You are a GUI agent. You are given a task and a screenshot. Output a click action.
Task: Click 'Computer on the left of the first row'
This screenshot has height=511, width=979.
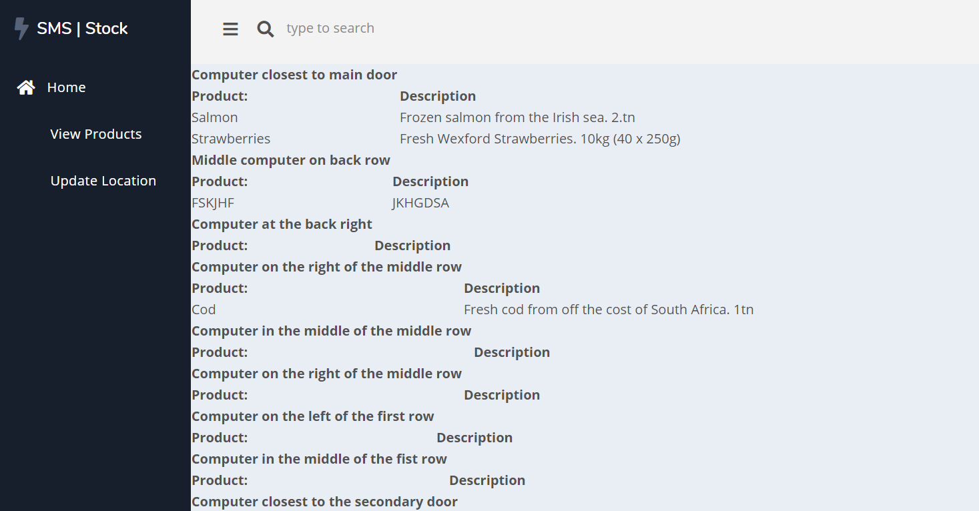[x=312, y=416]
